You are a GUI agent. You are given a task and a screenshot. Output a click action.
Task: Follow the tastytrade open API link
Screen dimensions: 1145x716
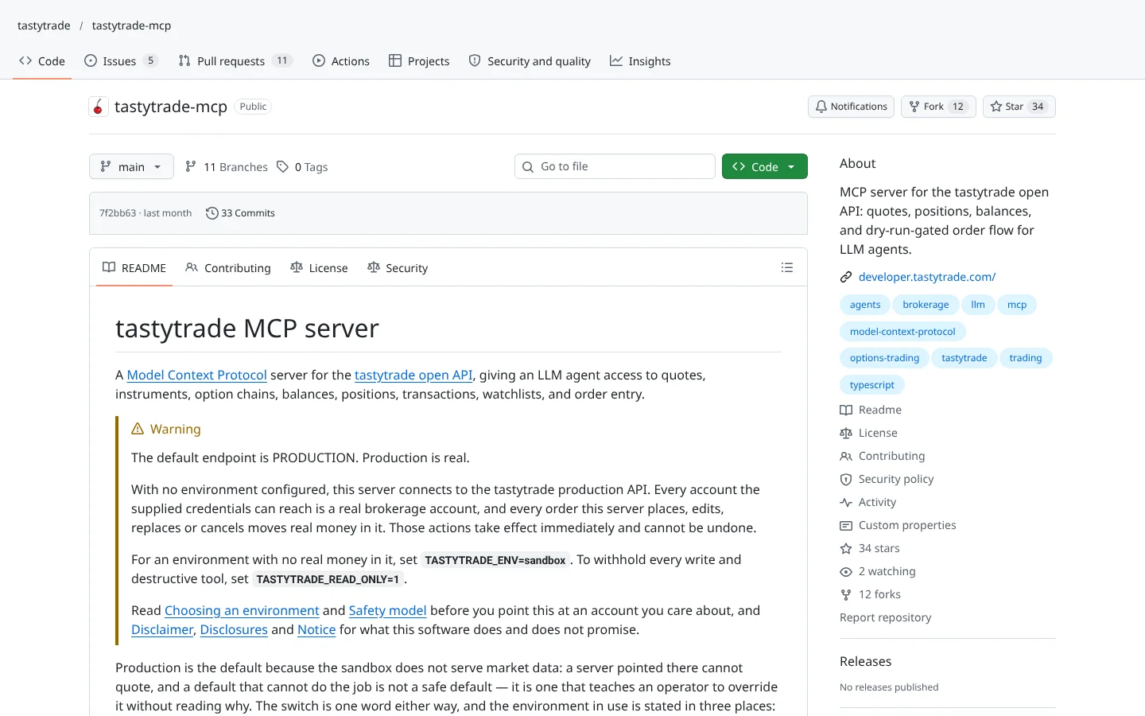pyautogui.click(x=413, y=375)
